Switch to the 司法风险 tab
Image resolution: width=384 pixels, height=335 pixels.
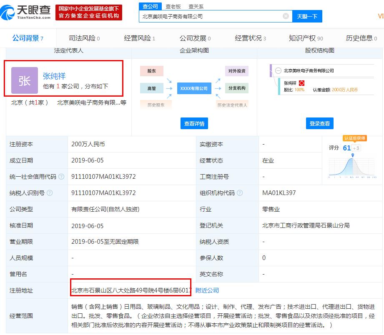(x=84, y=38)
